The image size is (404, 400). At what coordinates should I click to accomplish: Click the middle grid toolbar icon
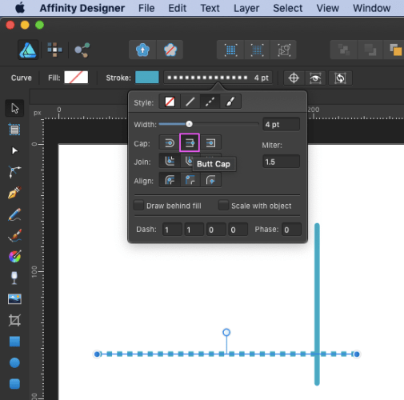click(x=257, y=50)
